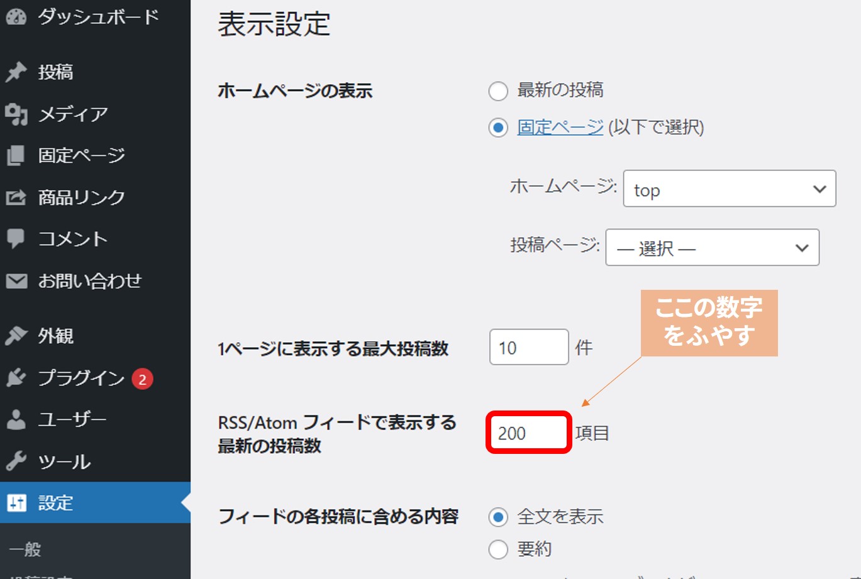This screenshot has height=579, width=861.
Task: Click the media icon beside メディア
Action: click(16, 114)
